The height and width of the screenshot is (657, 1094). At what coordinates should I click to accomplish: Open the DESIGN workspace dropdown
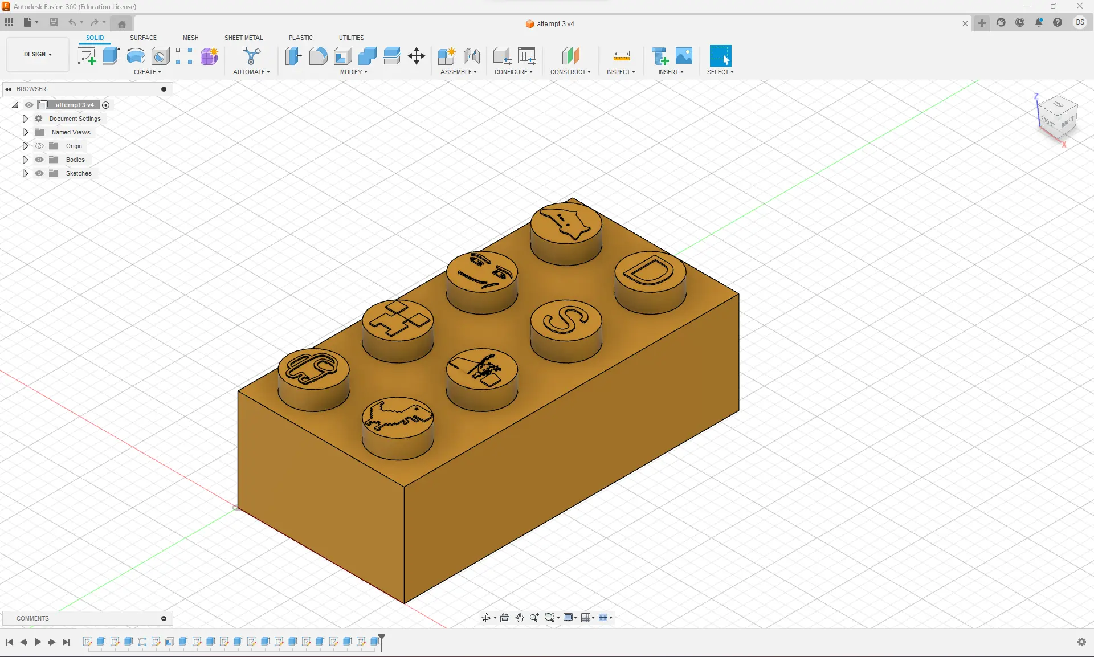(x=38, y=54)
